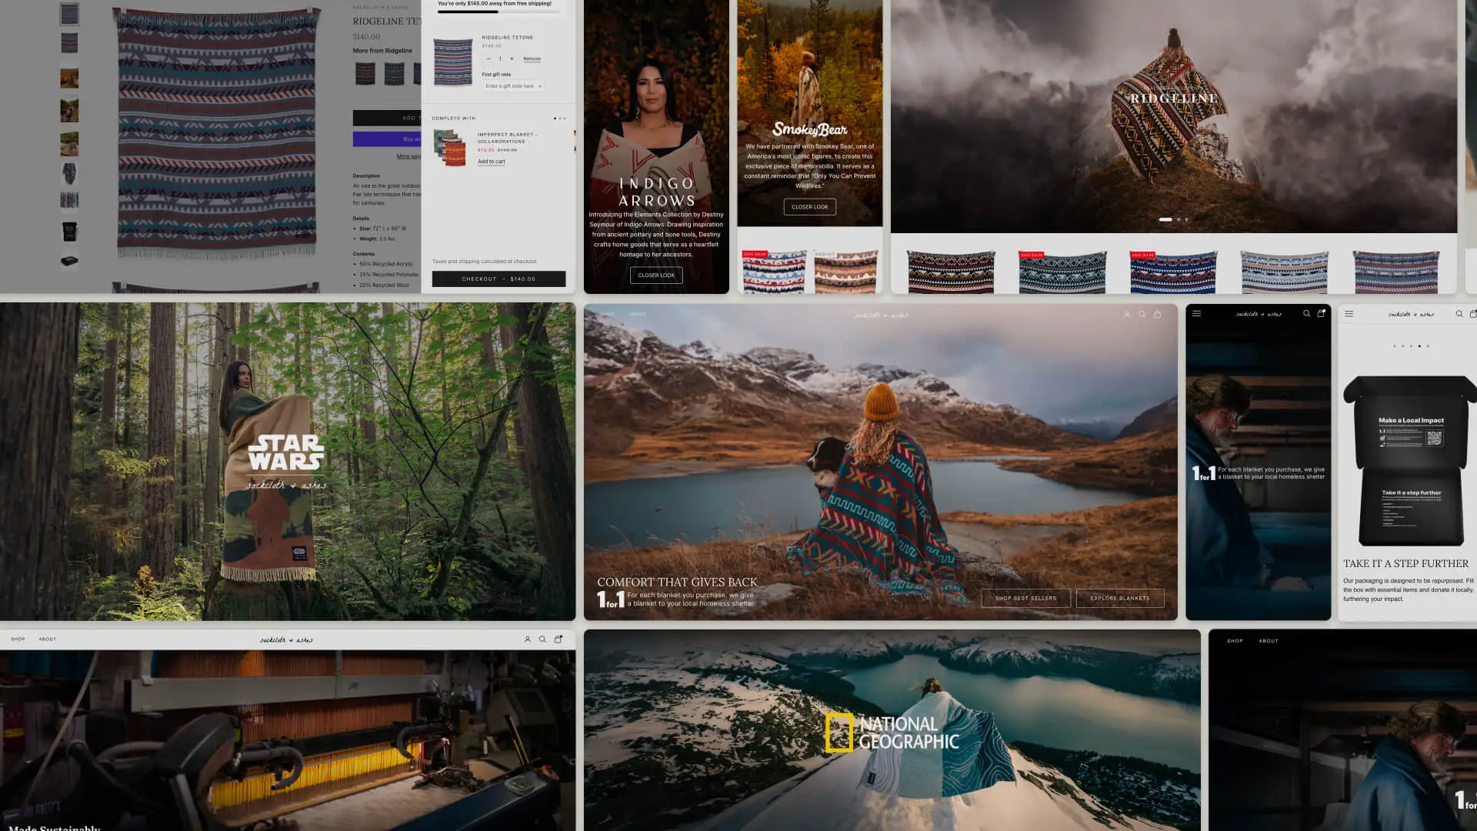Select first Complete With carousel dot
Viewport: 1477px width, 831px height.
click(x=555, y=118)
